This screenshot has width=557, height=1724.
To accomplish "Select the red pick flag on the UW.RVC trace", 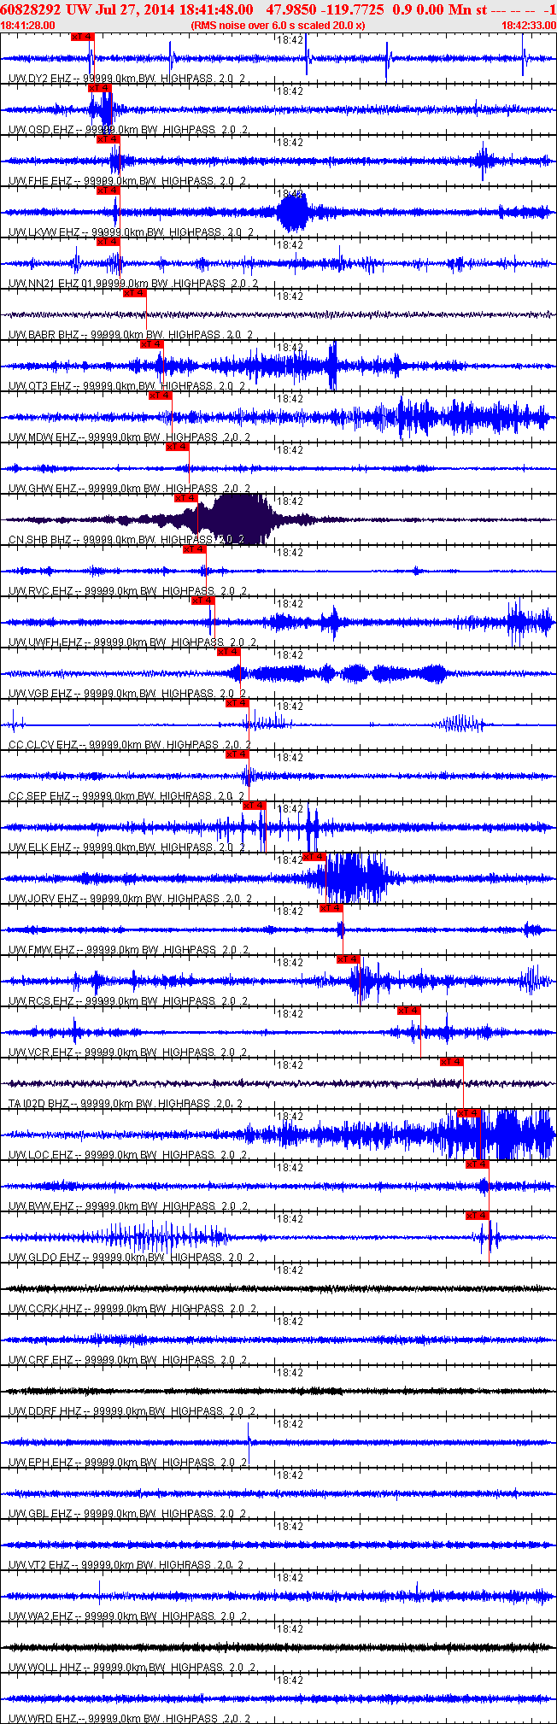I will (x=195, y=549).
